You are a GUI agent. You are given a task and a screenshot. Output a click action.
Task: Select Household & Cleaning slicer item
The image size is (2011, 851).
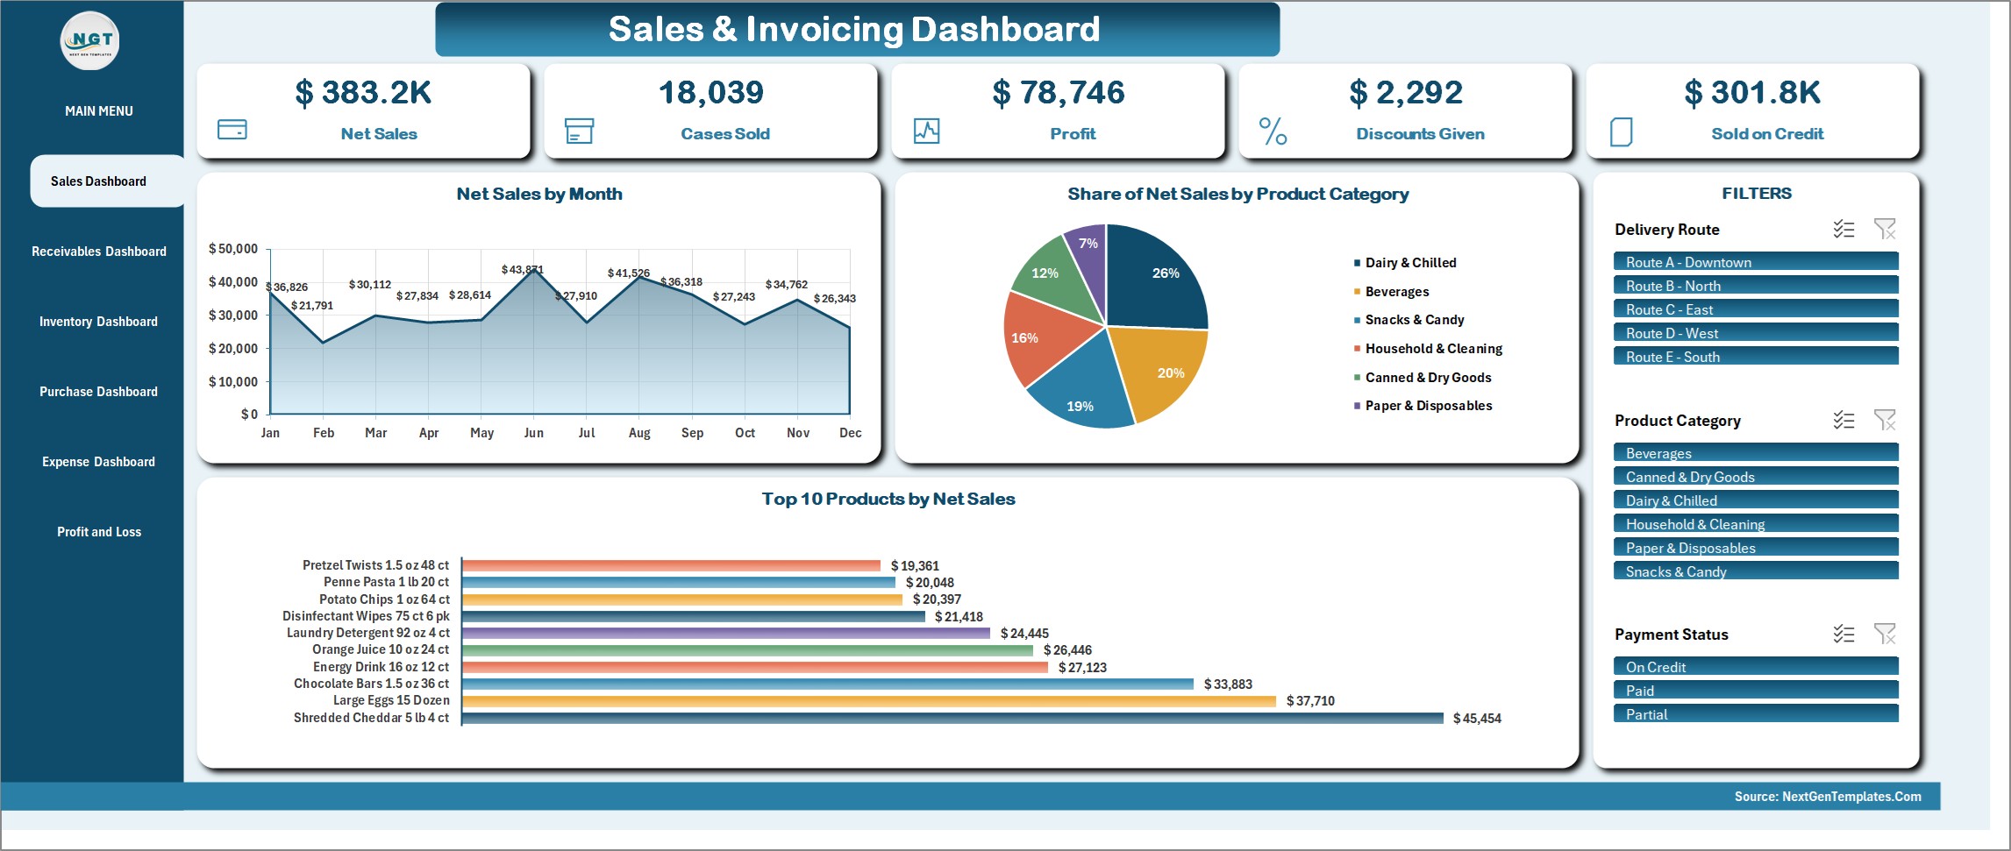(1756, 523)
